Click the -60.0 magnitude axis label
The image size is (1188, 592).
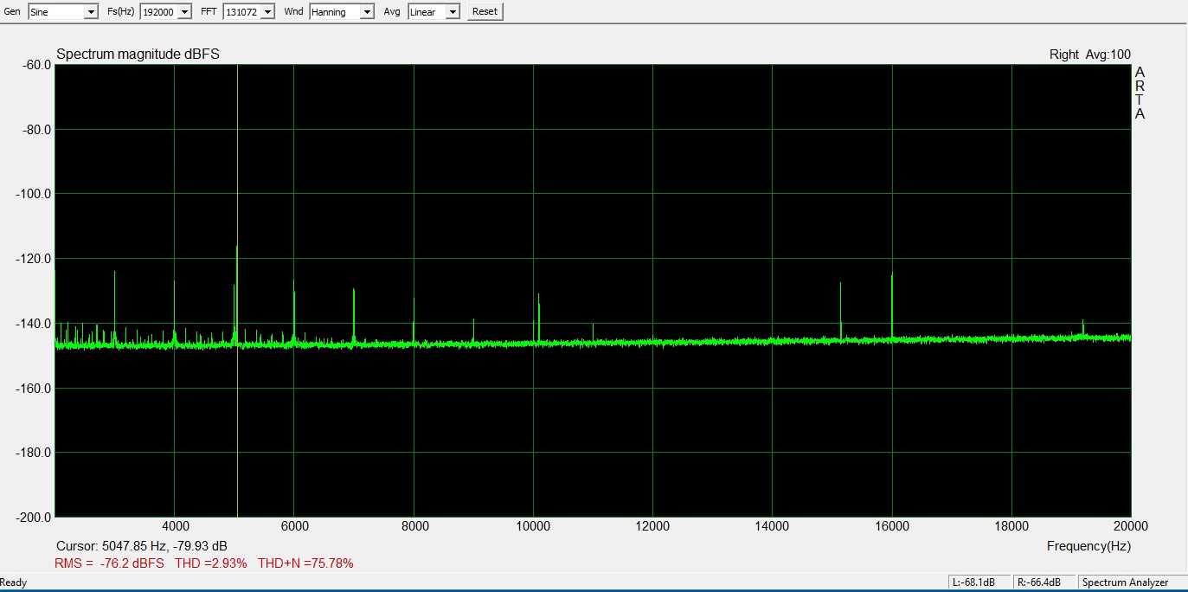(x=35, y=65)
